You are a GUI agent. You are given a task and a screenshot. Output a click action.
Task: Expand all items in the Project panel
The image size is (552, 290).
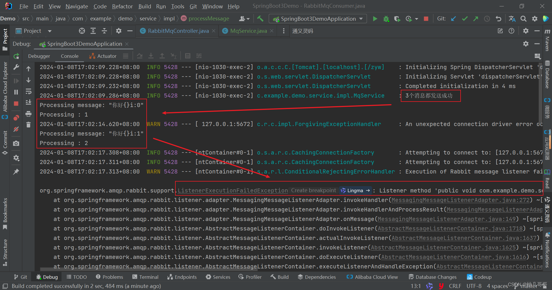(93, 31)
